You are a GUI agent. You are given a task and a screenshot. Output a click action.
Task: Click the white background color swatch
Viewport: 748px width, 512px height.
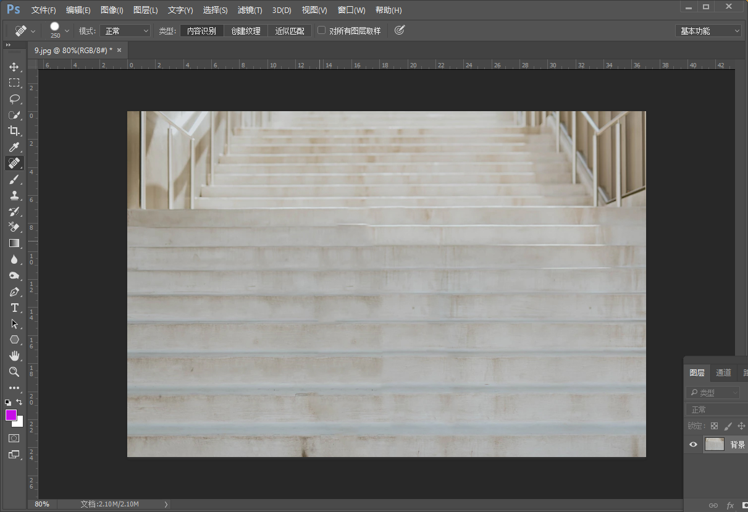[19, 422]
